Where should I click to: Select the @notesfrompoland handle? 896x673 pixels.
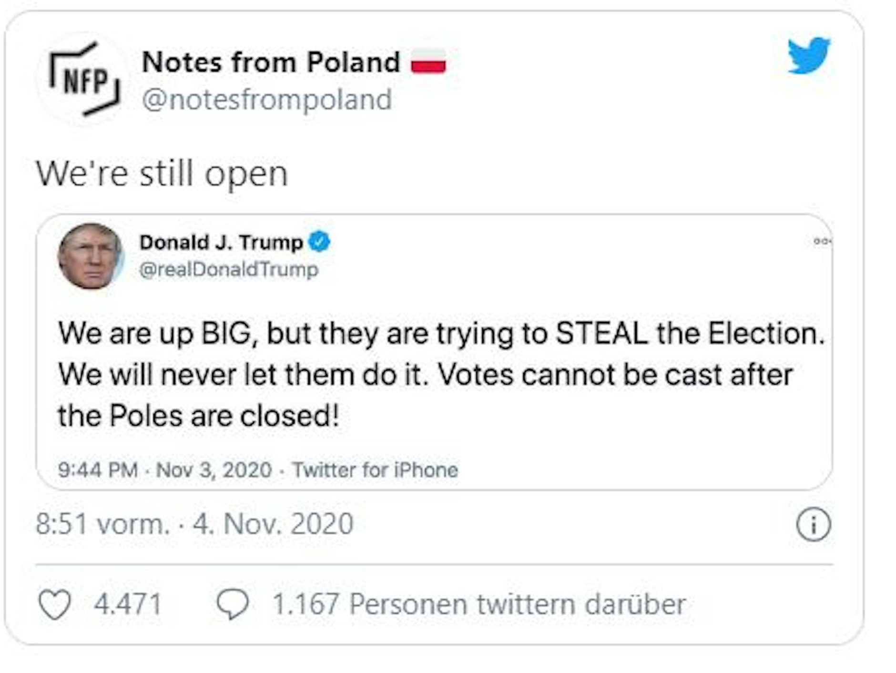point(265,99)
